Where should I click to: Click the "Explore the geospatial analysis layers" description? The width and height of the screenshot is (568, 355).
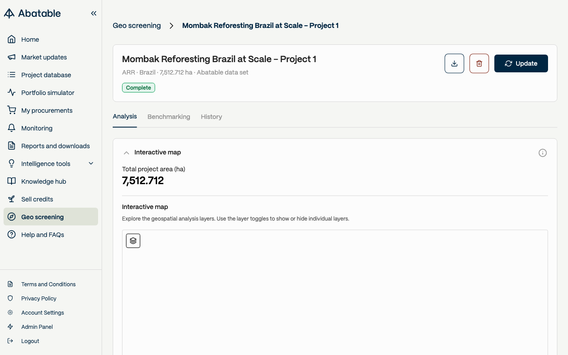click(x=236, y=219)
